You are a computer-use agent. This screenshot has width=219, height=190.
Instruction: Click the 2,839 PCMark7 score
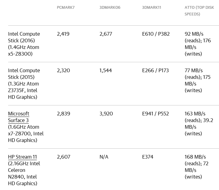[63, 114]
